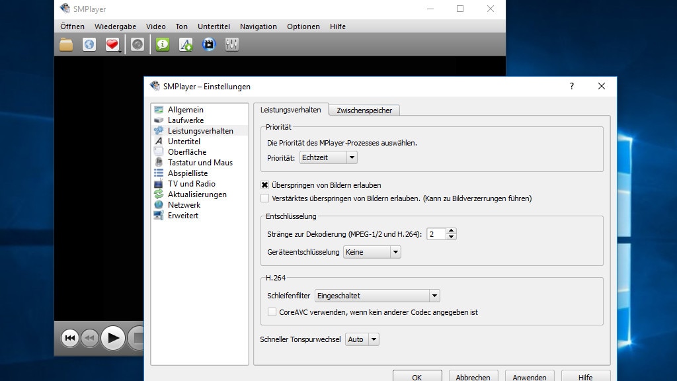The height and width of the screenshot is (381, 677).
Task: Click the Anwenden button
Action: pyautogui.click(x=530, y=376)
